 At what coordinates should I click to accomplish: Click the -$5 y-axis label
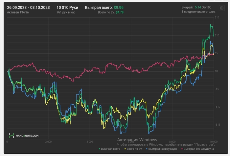(x=217, y=89)
